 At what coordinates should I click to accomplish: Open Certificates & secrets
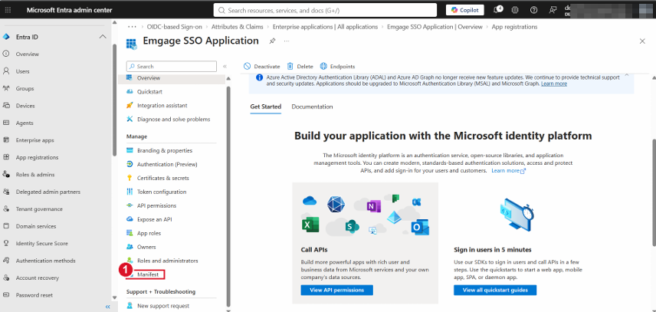(x=163, y=178)
